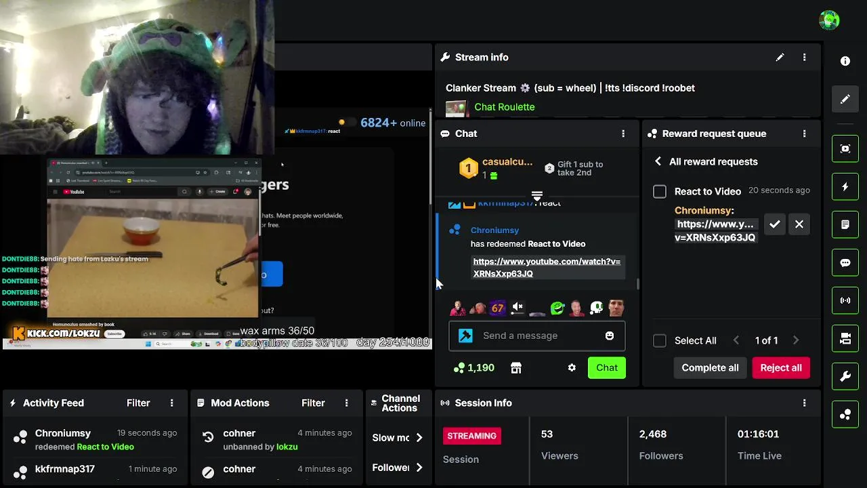Expand the collapsed leaderboard handle in chat
867x488 pixels.
pos(537,196)
